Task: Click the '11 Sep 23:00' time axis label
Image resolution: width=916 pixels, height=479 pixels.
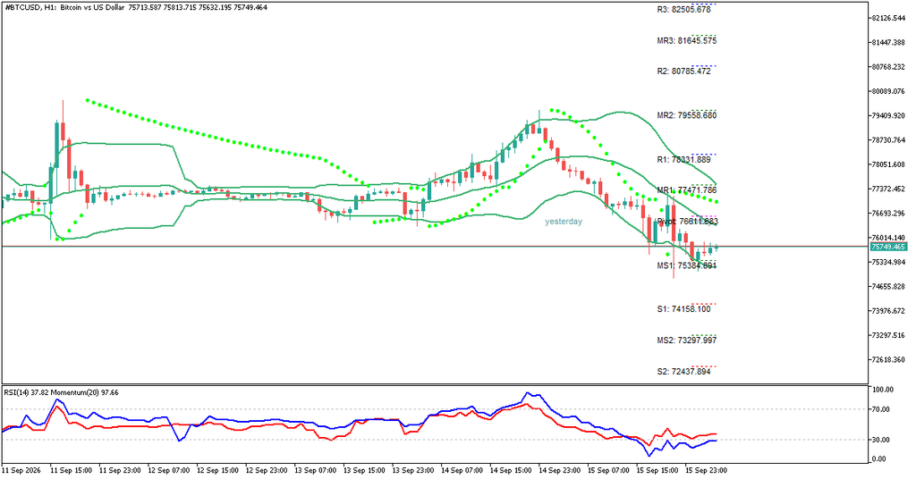Action: tap(120, 470)
